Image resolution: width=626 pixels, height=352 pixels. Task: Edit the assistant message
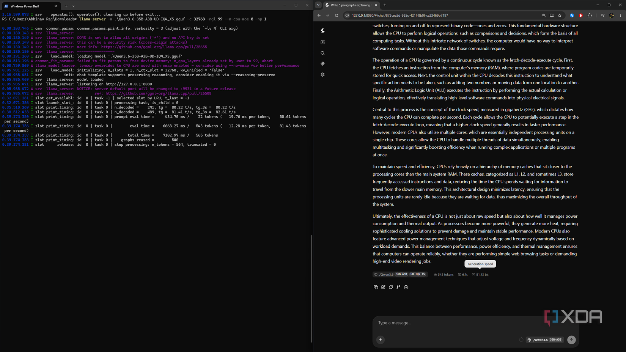click(x=383, y=287)
